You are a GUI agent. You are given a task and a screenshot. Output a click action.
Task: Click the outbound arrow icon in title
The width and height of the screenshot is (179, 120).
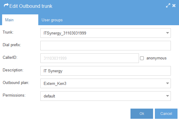6,5
